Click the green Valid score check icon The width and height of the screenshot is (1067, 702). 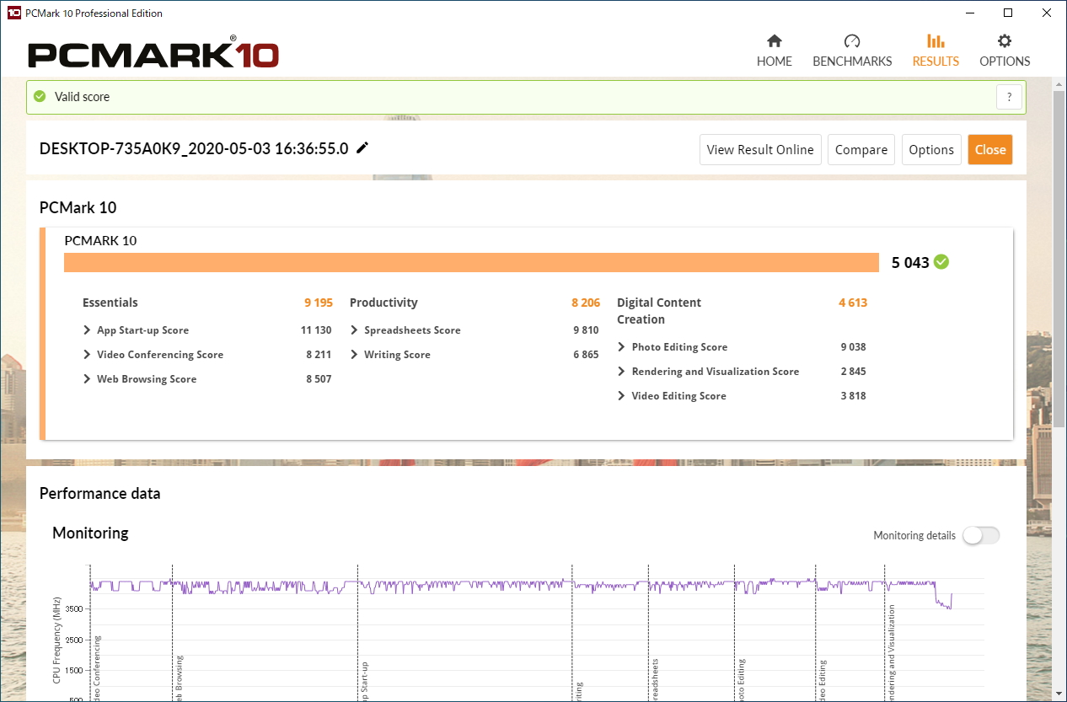[40, 97]
